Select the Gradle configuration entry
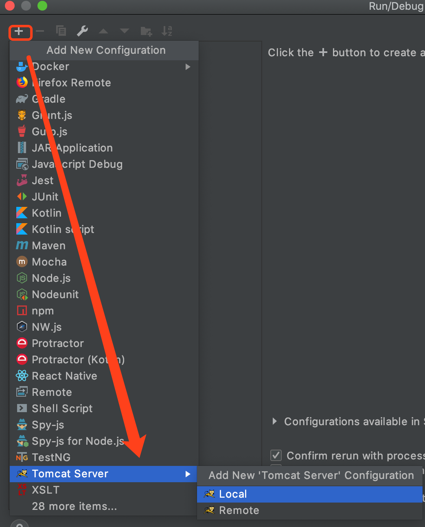 point(104,99)
